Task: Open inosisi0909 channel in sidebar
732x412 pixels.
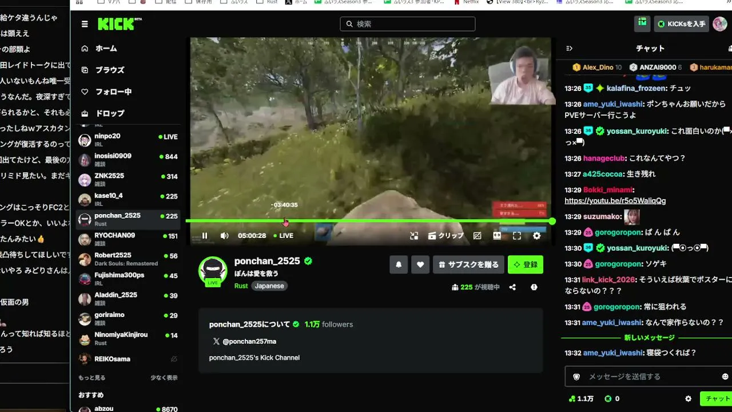Action: pos(128,160)
